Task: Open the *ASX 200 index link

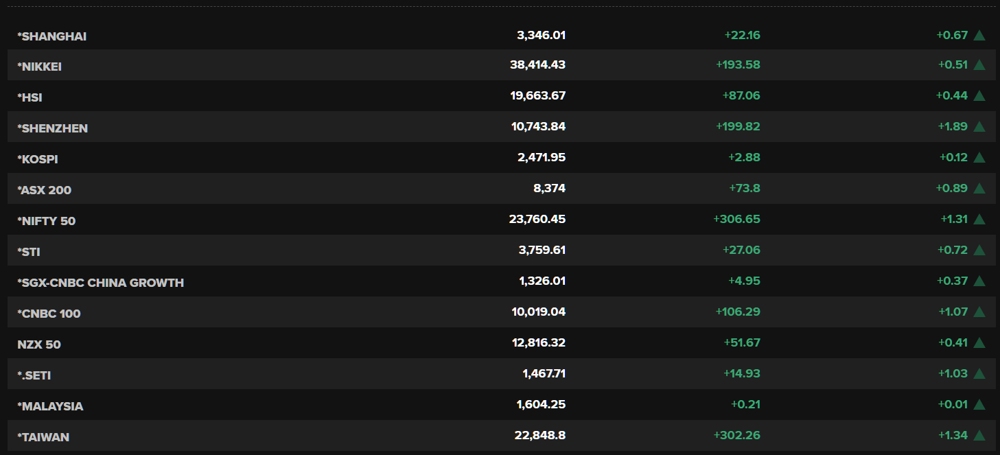Action: point(45,190)
